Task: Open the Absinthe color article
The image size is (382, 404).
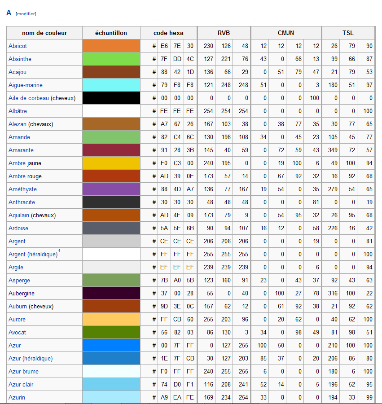Action: (19, 59)
